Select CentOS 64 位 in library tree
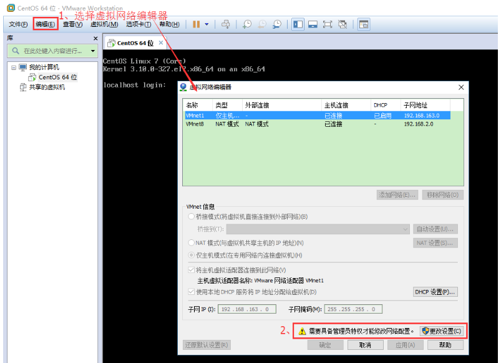Viewport: 501px width, 363px height. click(57, 77)
